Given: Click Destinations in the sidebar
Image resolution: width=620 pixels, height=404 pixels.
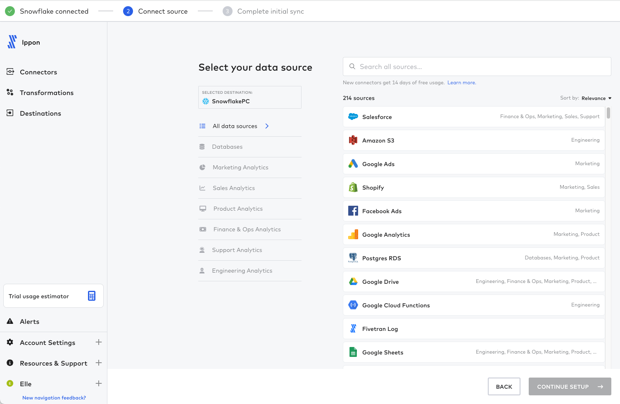Looking at the screenshot, I should click(x=40, y=113).
